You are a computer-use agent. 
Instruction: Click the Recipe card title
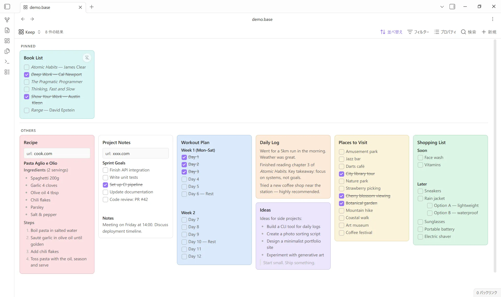tap(31, 143)
